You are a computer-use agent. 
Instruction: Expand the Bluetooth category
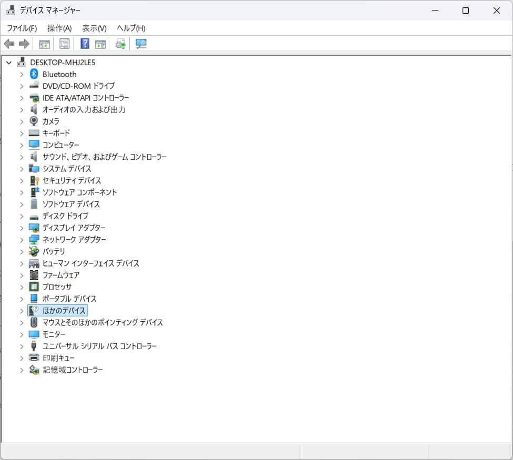click(x=21, y=74)
